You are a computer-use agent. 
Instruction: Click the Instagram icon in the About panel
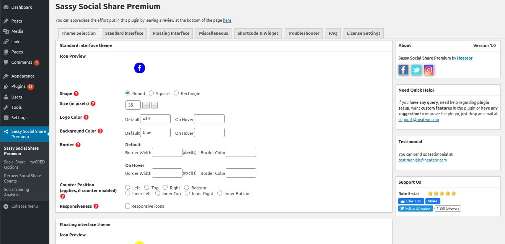pyautogui.click(x=429, y=69)
